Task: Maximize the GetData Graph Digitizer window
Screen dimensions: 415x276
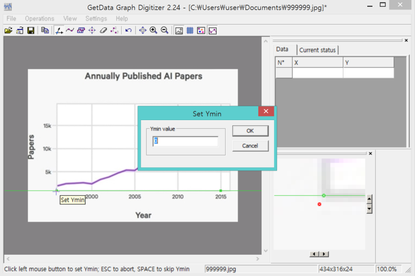Action: [383, 5]
